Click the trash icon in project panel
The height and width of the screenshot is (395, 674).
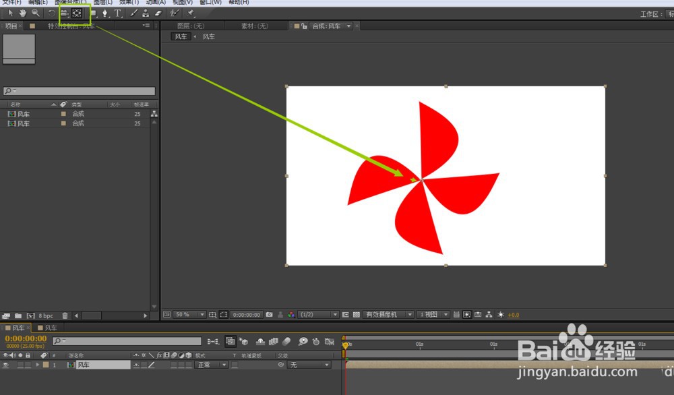(65, 315)
